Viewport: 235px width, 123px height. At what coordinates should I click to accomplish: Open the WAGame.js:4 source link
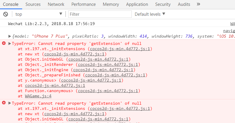[x=38, y=96]
